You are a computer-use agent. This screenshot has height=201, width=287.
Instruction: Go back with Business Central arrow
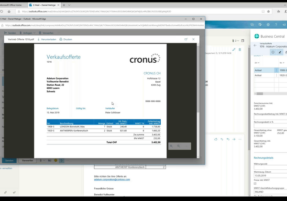coord(255,46)
